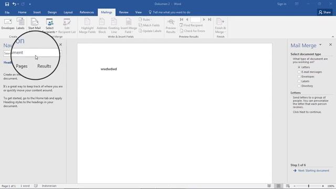
Task: Open Start Mail Merge menu
Action: (x=34, y=24)
